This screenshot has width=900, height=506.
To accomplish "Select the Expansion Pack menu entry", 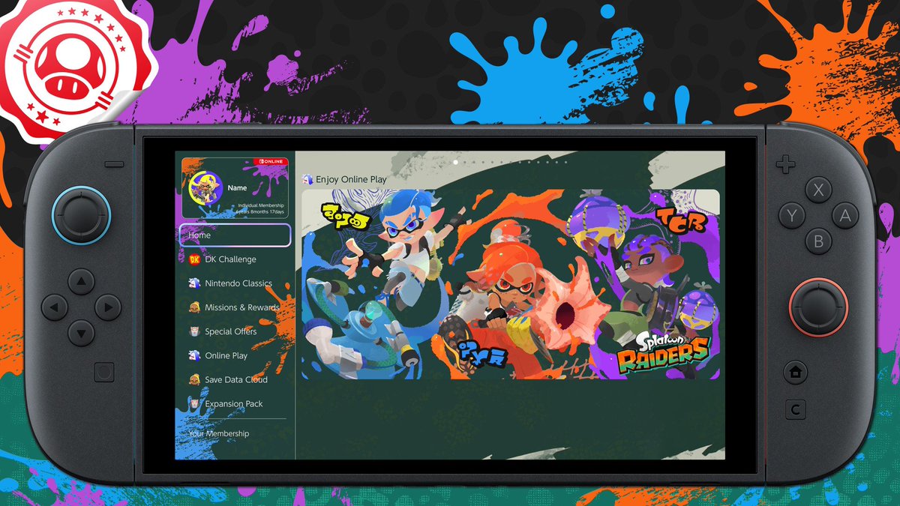I will pyautogui.click(x=235, y=404).
